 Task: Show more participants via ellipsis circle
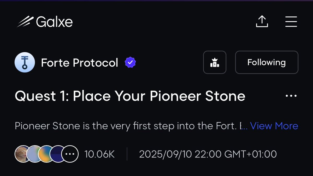point(70,154)
